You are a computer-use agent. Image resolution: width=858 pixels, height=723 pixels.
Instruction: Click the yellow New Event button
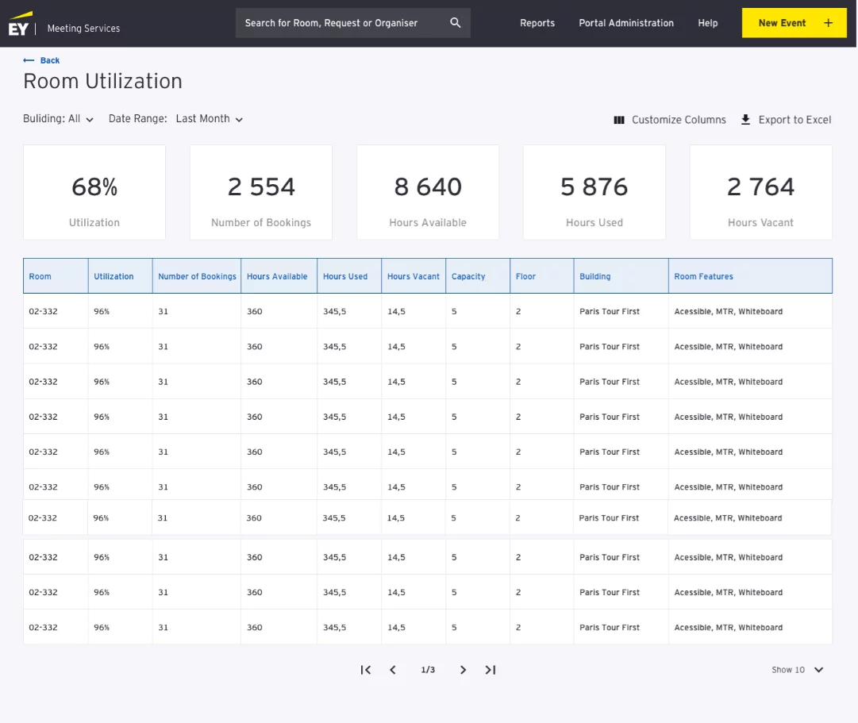click(x=794, y=23)
